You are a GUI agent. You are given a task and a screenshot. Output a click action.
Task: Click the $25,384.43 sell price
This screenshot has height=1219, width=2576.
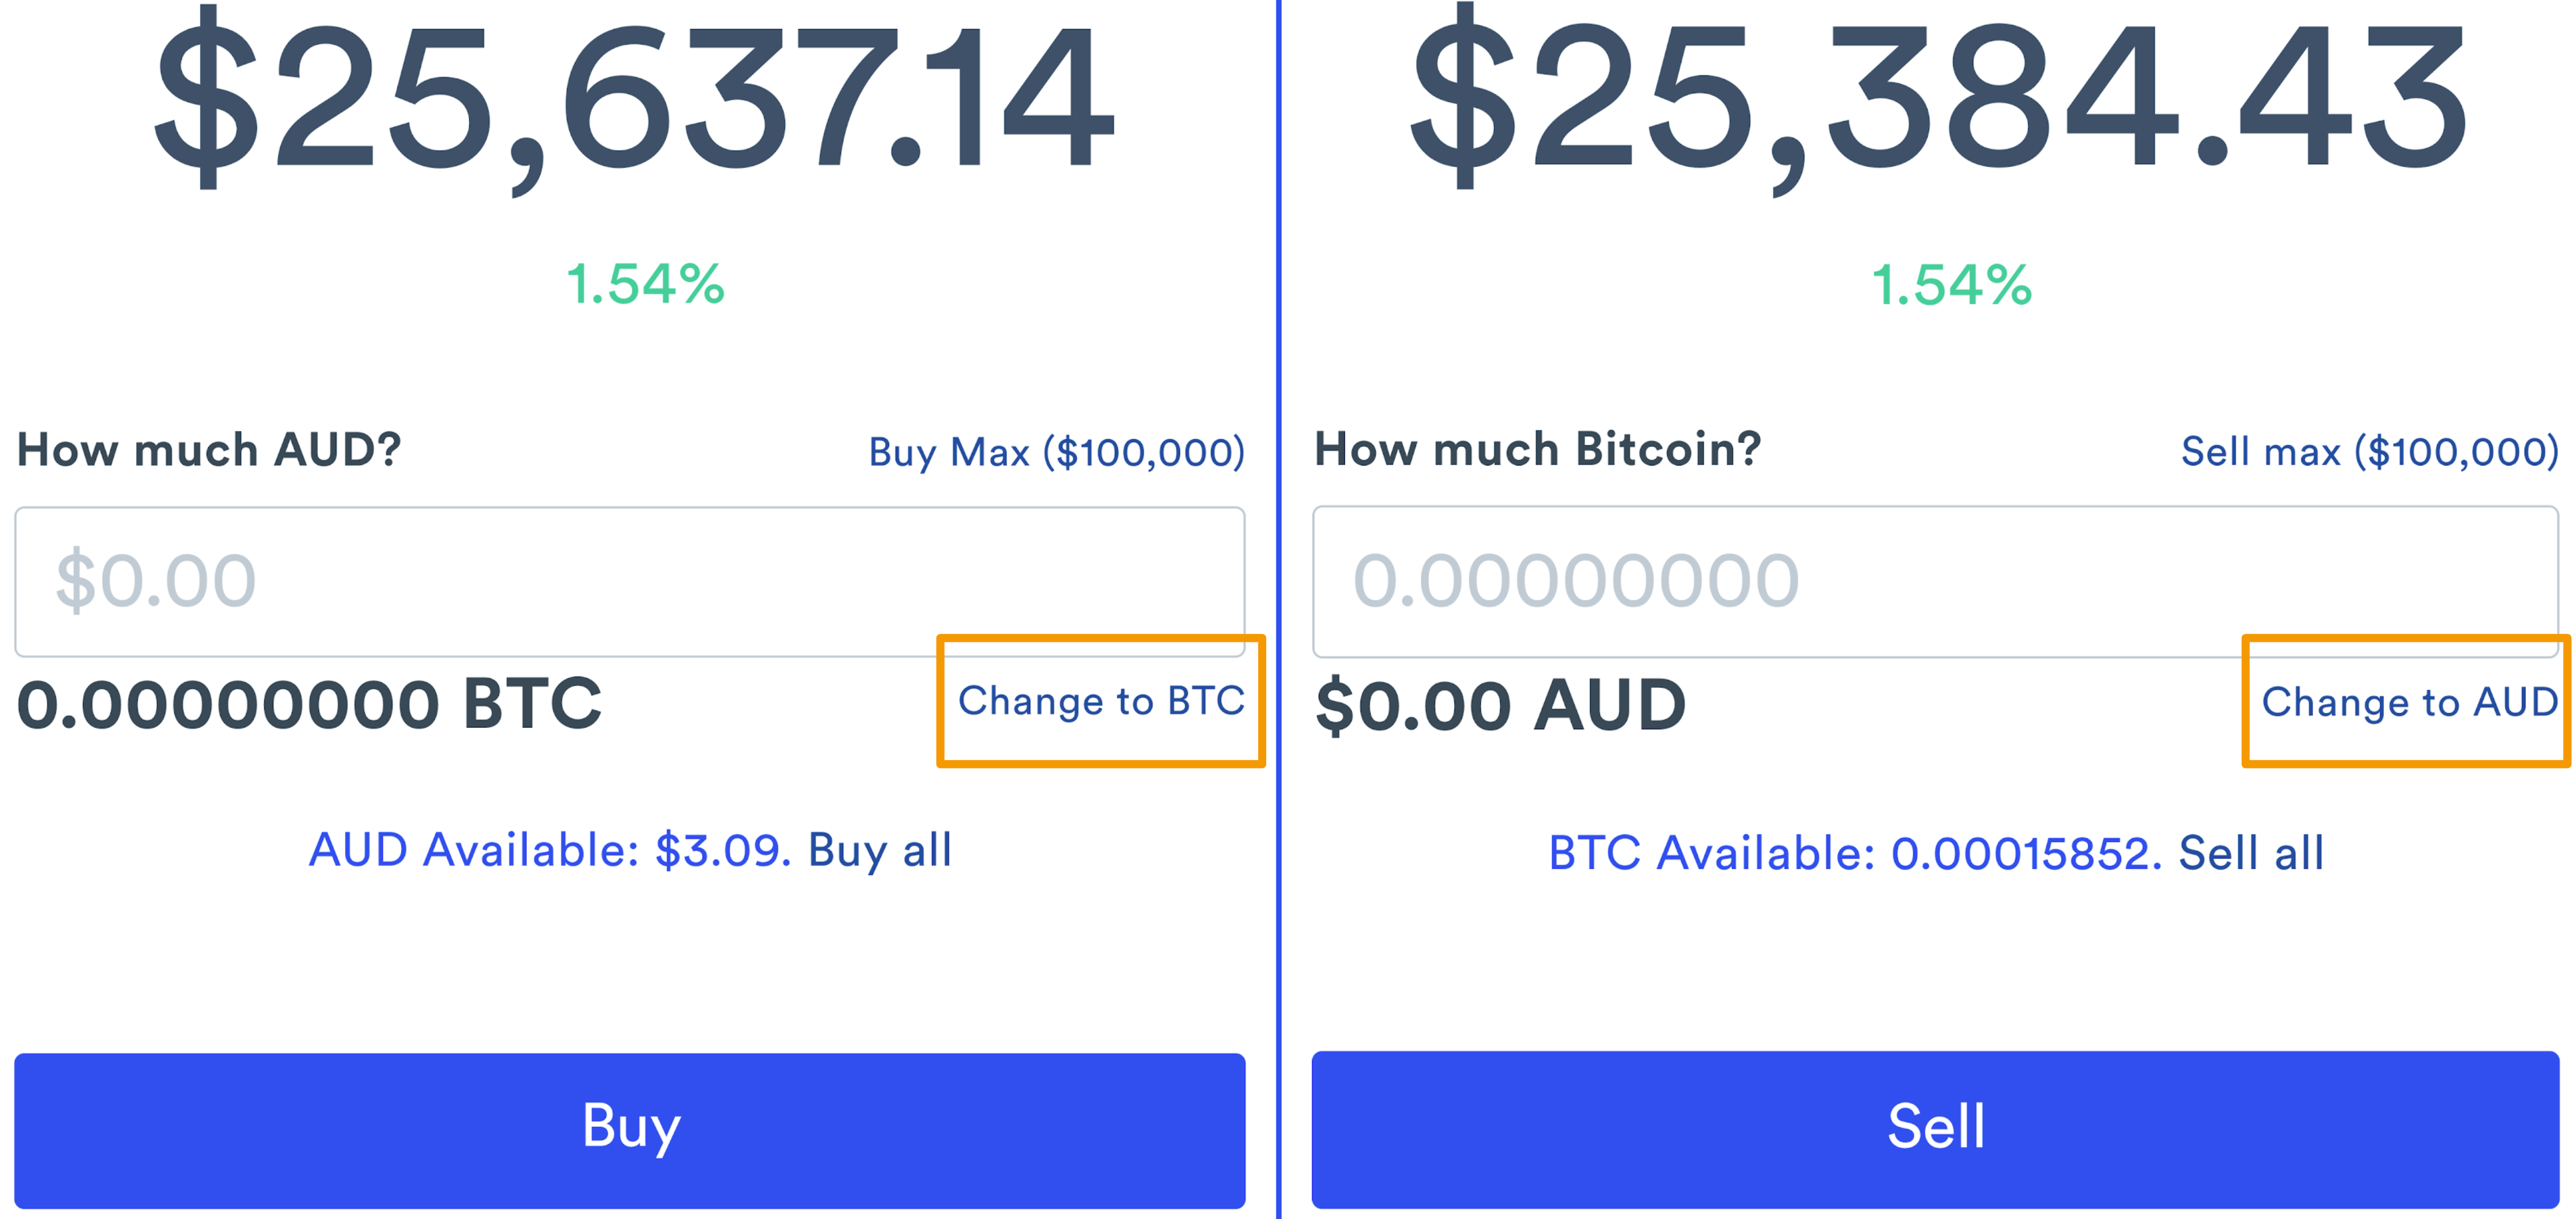pyautogui.click(x=1938, y=100)
